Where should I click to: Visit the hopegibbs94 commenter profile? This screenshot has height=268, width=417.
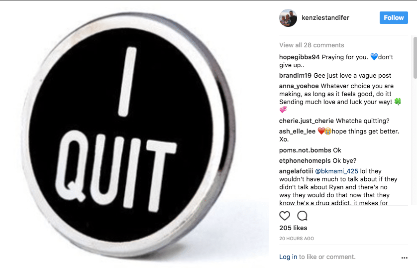[x=299, y=57]
